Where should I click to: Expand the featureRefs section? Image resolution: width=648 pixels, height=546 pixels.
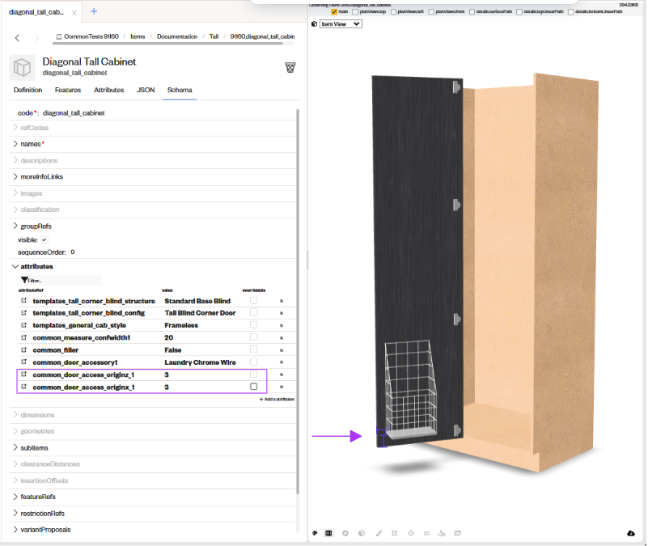[x=15, y=497]
